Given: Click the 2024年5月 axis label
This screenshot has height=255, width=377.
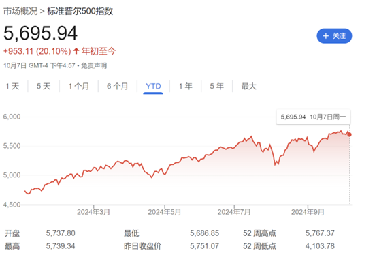Looking at the screenshot, I should coord(165,212).
